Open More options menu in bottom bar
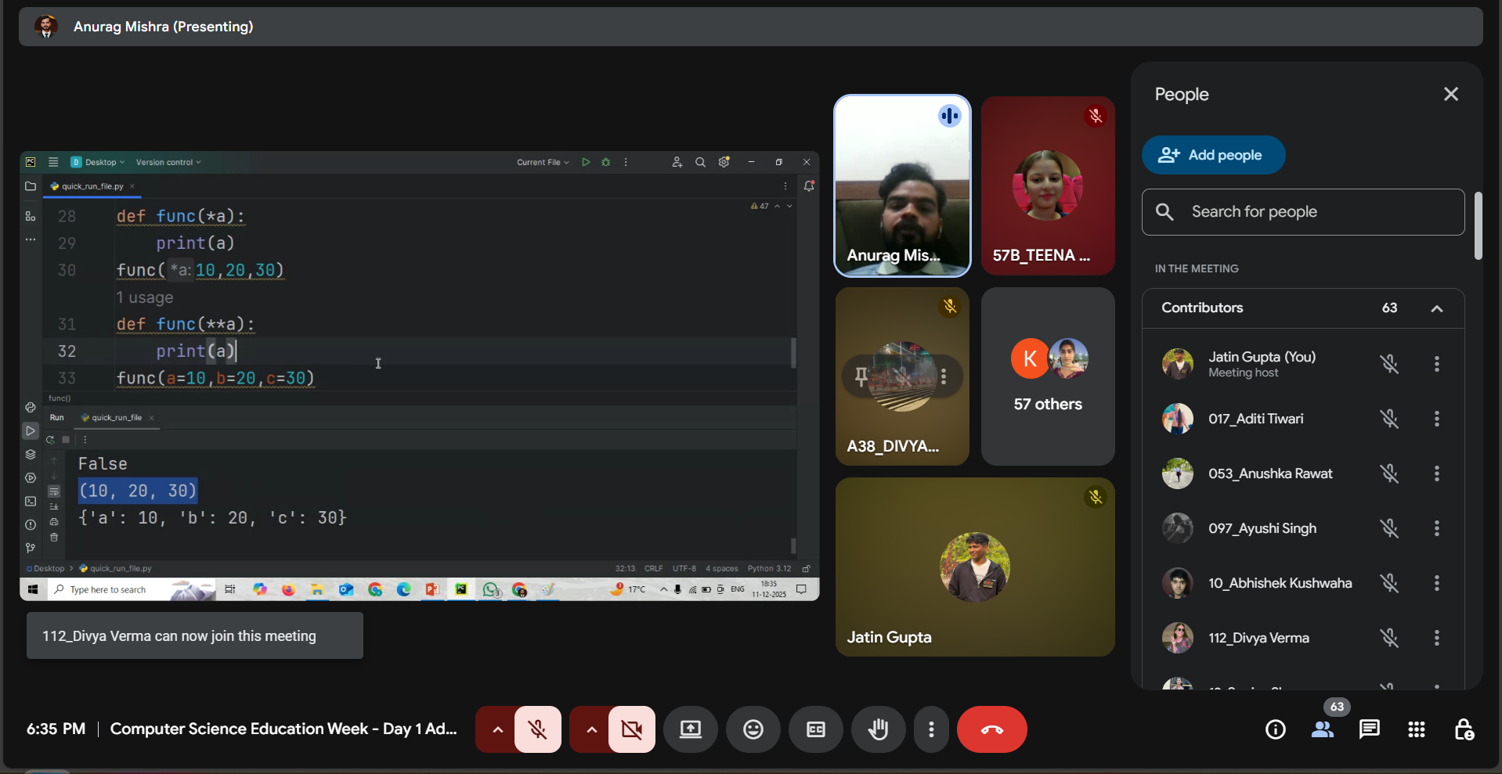Viewport: 1502px width, 774px height. coord(930,729)
